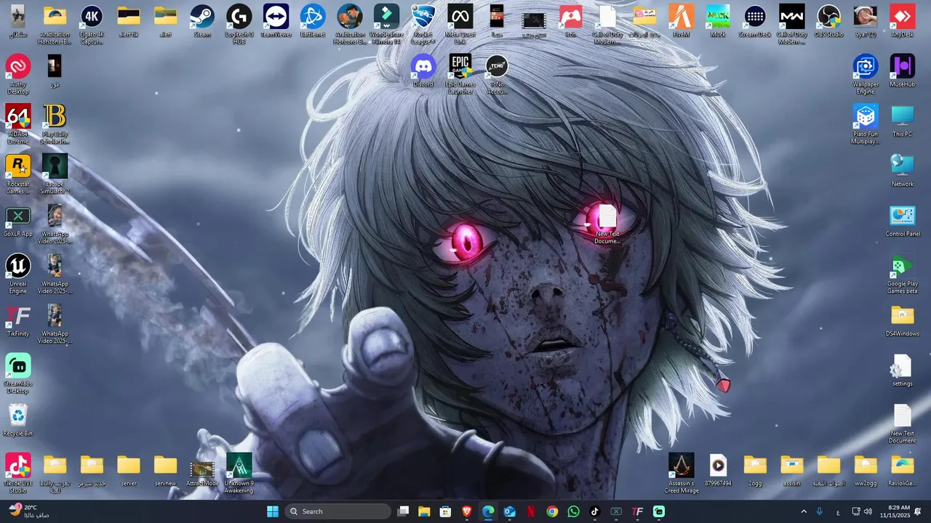Open Control Panel from desktop

coord(902,221)
